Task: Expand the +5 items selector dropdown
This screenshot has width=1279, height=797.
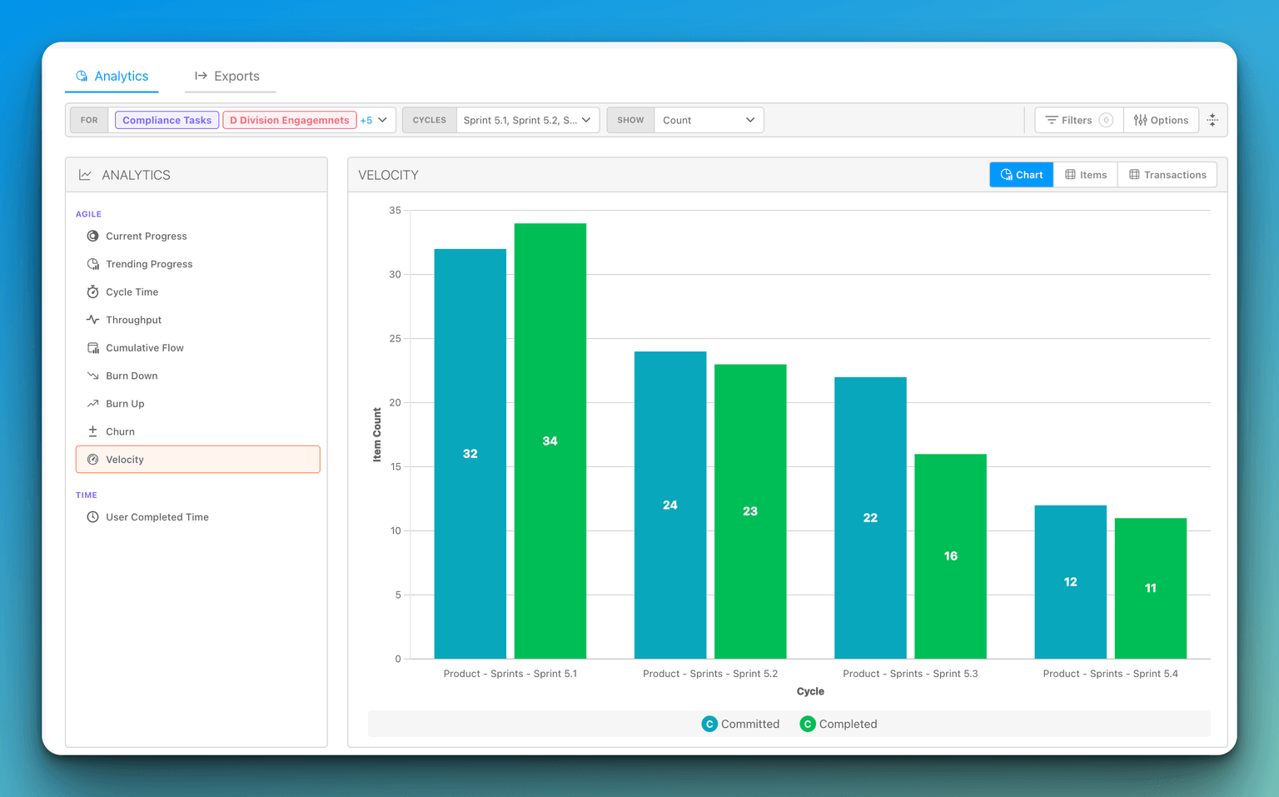Action: (375, 120)
